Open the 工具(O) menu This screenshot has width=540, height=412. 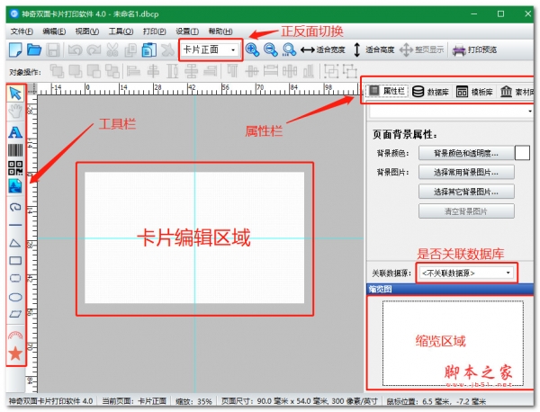[x=121, y=31]
